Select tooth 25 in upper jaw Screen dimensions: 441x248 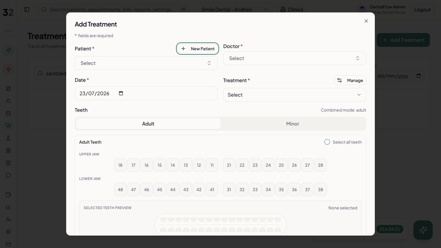point(281,165)
